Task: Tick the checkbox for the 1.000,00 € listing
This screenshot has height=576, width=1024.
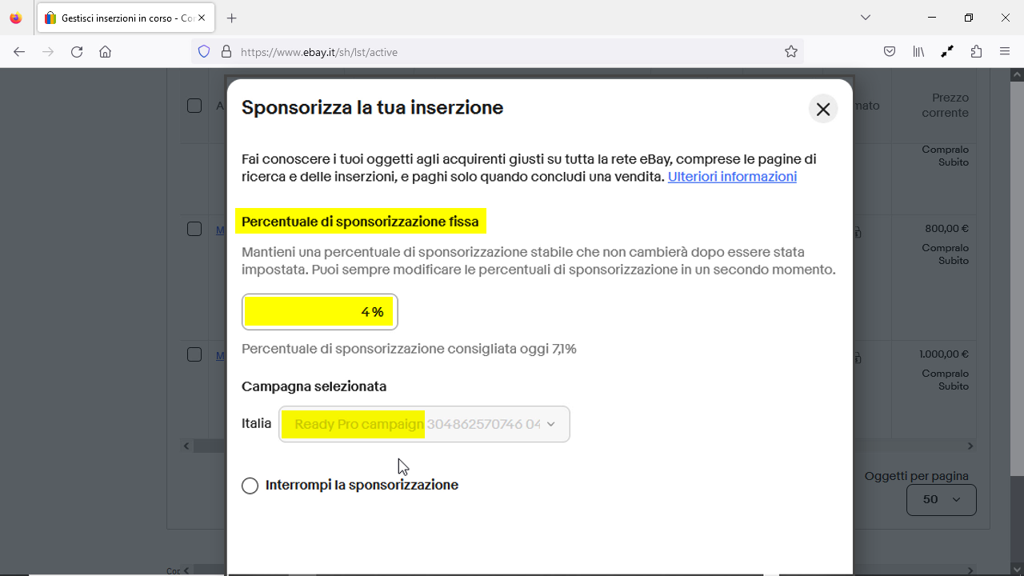Action: point(194,354)
